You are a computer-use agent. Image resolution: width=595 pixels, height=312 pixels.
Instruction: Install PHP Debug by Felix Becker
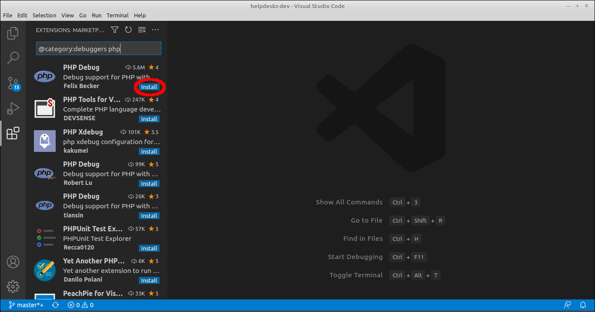[149, 87]
